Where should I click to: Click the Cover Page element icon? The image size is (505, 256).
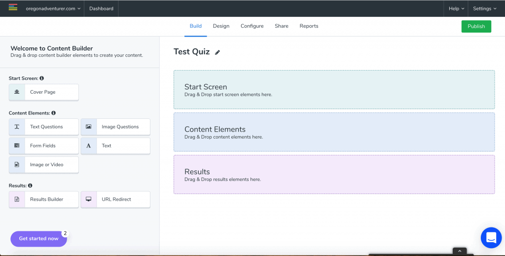pos(17,92)
